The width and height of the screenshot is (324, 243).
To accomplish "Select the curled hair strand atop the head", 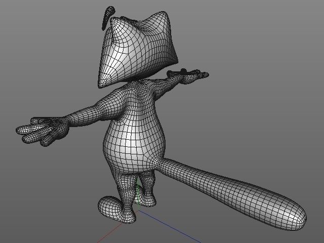I will point(107,18).
